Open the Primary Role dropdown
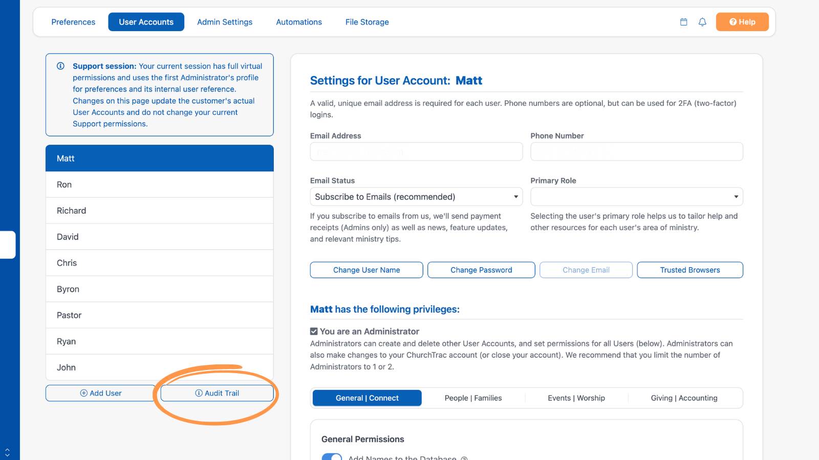This screenshot has height=460, width=819. pyautogui.click(x=637, y=197)
